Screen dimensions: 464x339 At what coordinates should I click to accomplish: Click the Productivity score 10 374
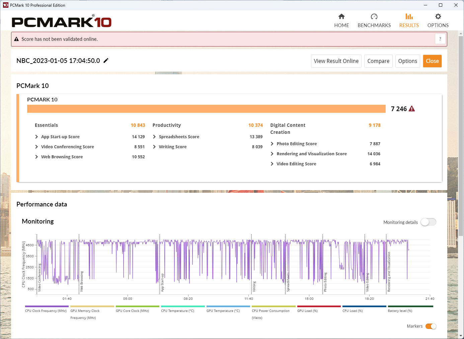tap(255, 125)
